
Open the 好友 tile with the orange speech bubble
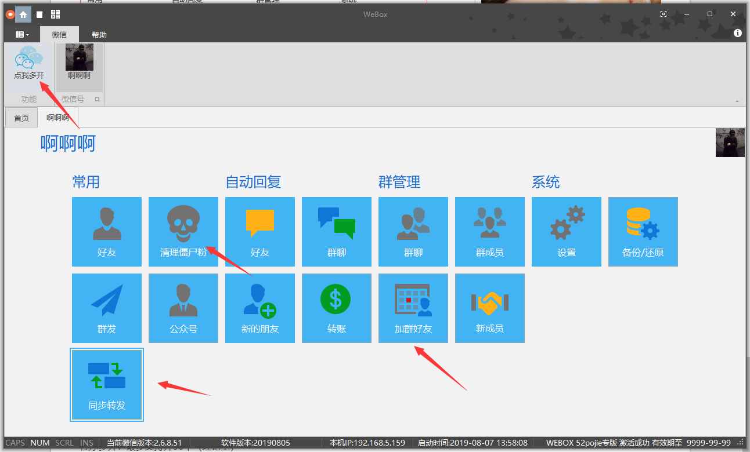tap(260, 232)
